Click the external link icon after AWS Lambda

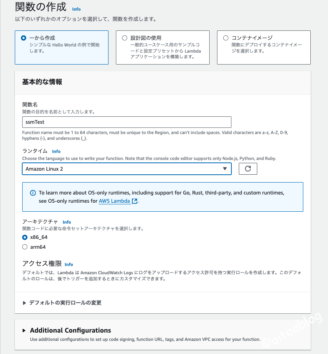(x=134, y=201)
